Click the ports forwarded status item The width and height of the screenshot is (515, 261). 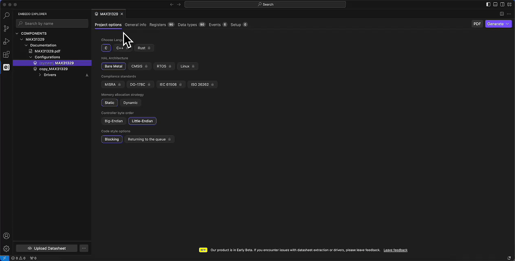click(33, 258)
